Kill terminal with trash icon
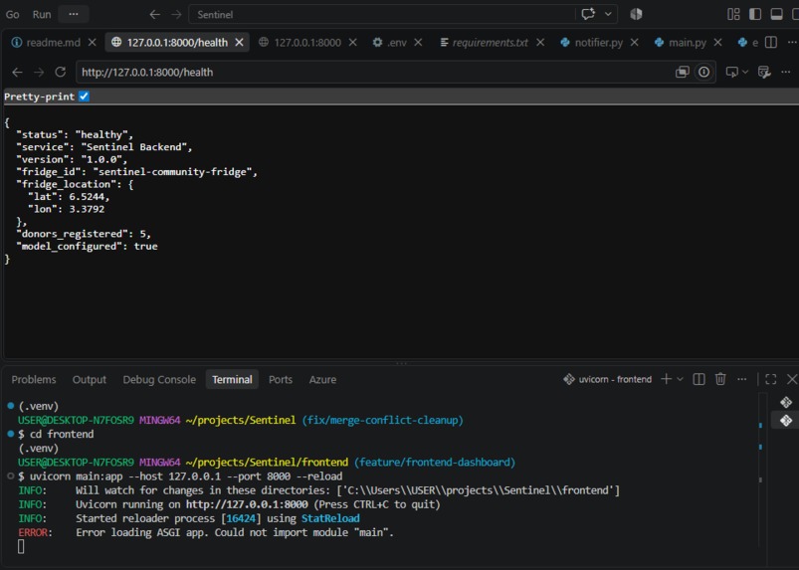The width and height of the screenshot is (799, 570). pyautogui.click(x=720, y=379)
